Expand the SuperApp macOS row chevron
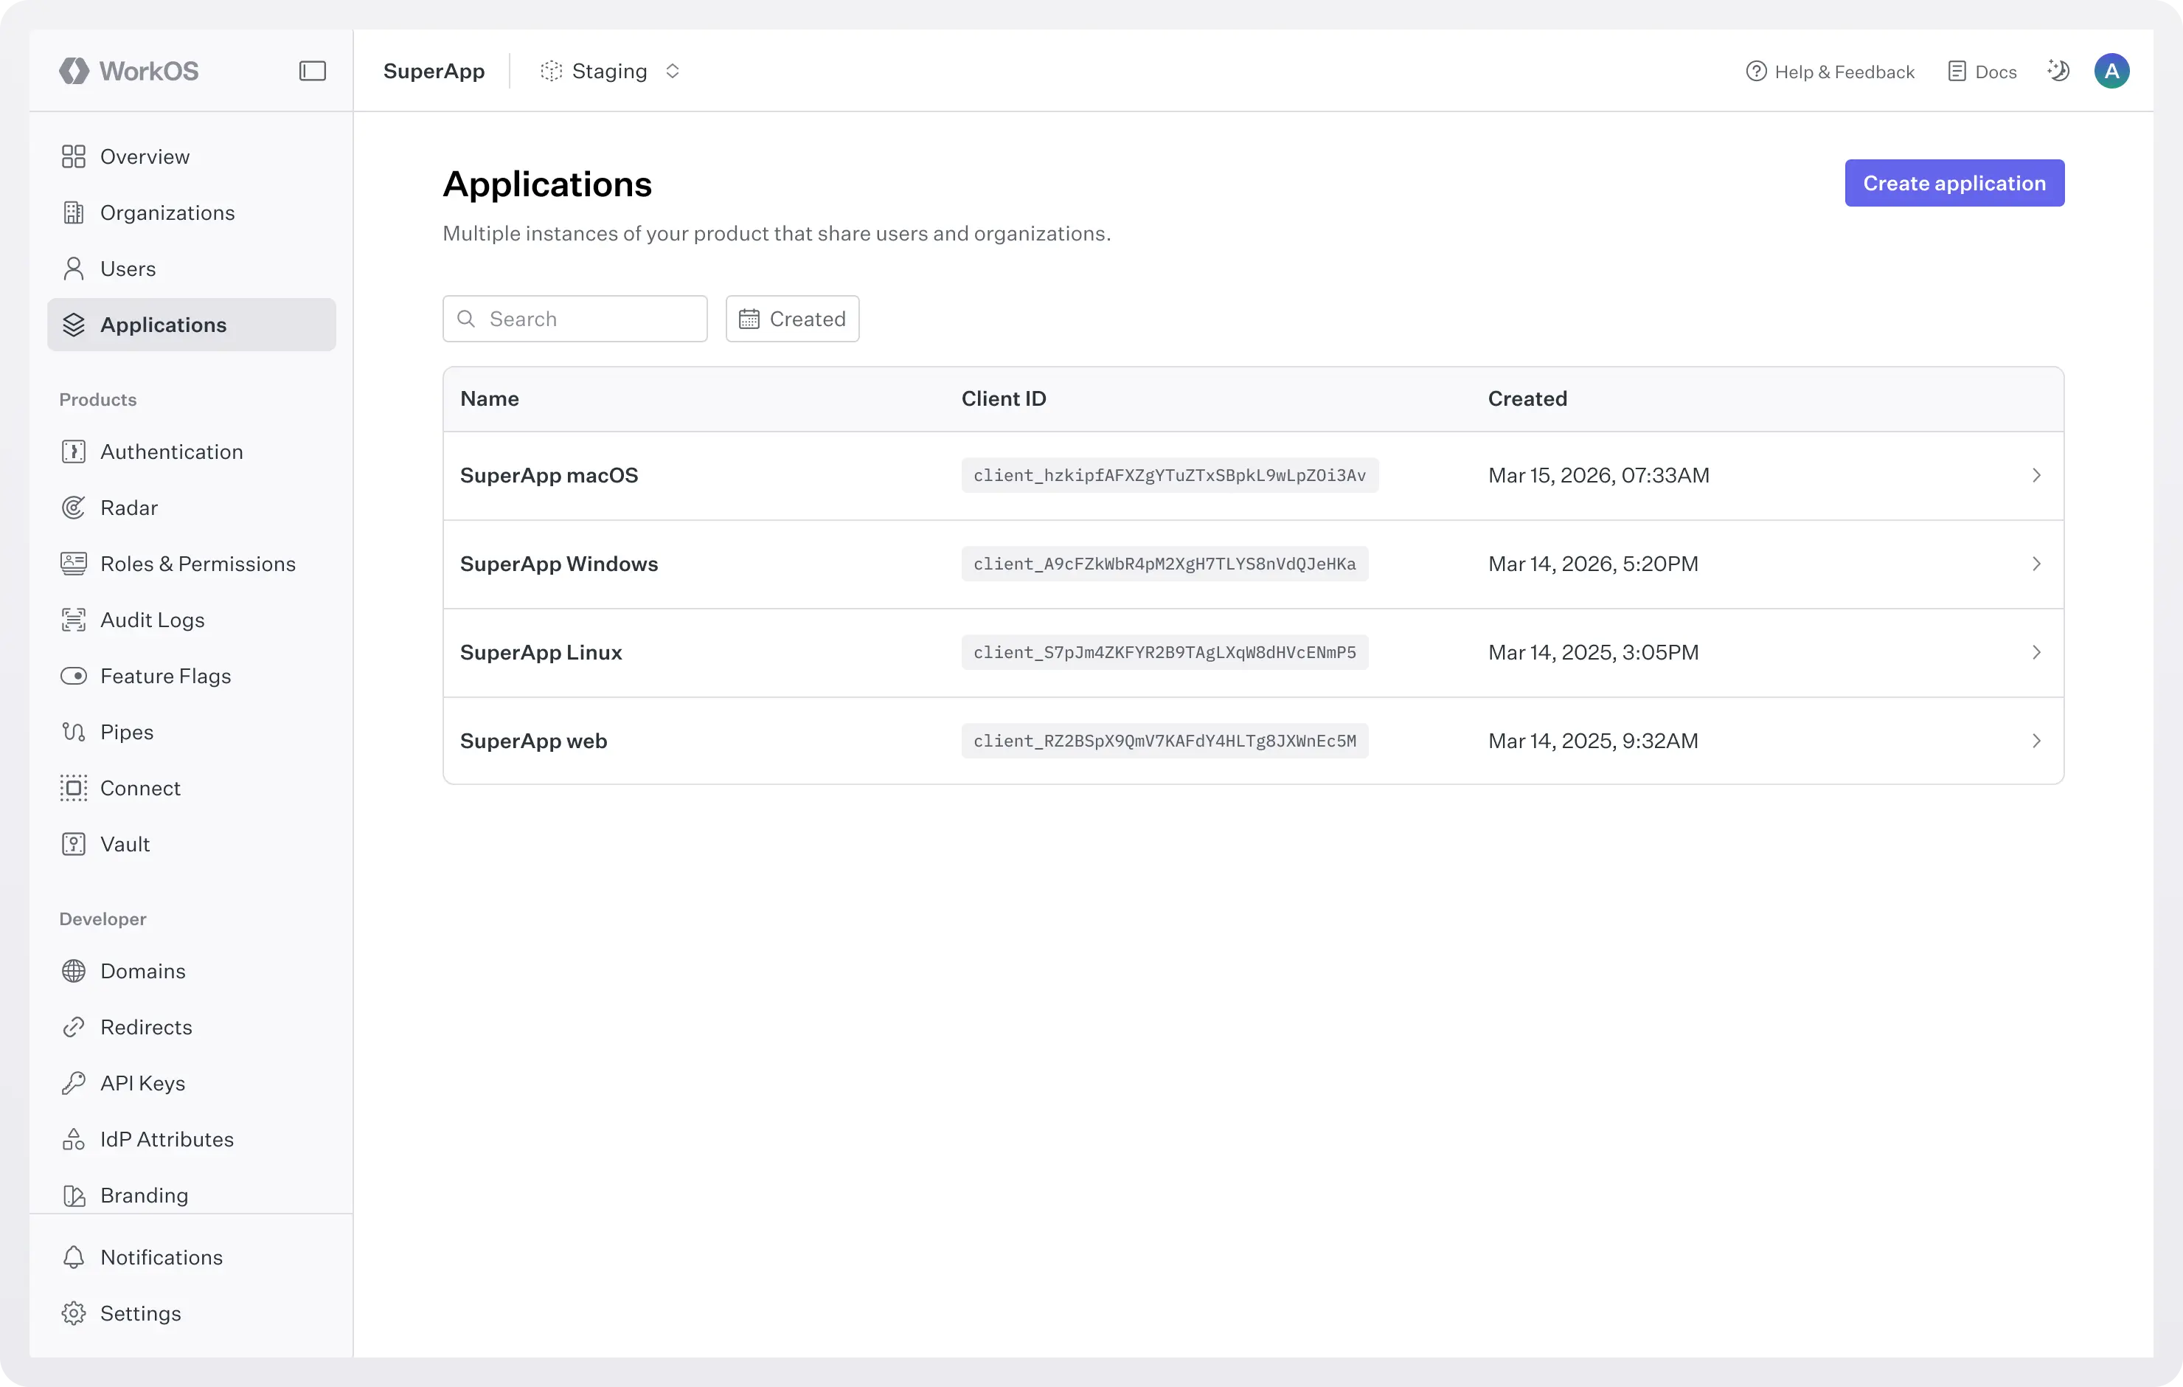Screen dimensions: 2183x1387 2036,474
